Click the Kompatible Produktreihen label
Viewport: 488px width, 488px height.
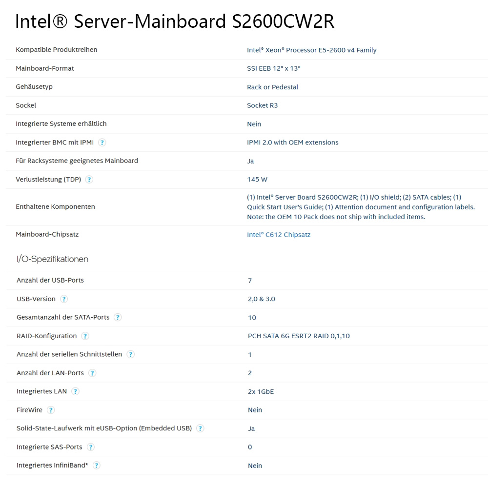pyautogui.click(x=56, y=50)
